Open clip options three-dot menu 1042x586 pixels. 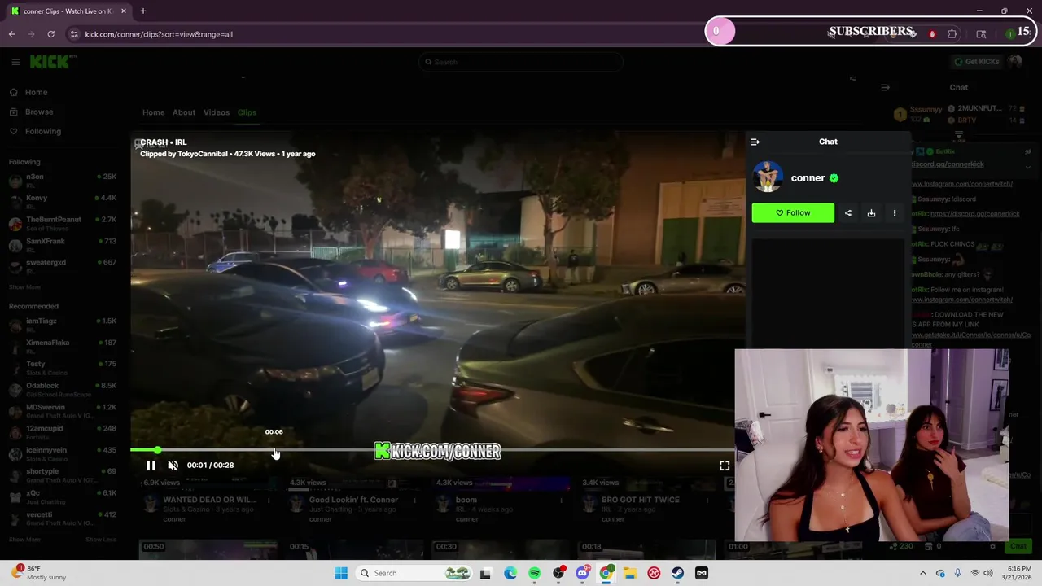point(895,213)
